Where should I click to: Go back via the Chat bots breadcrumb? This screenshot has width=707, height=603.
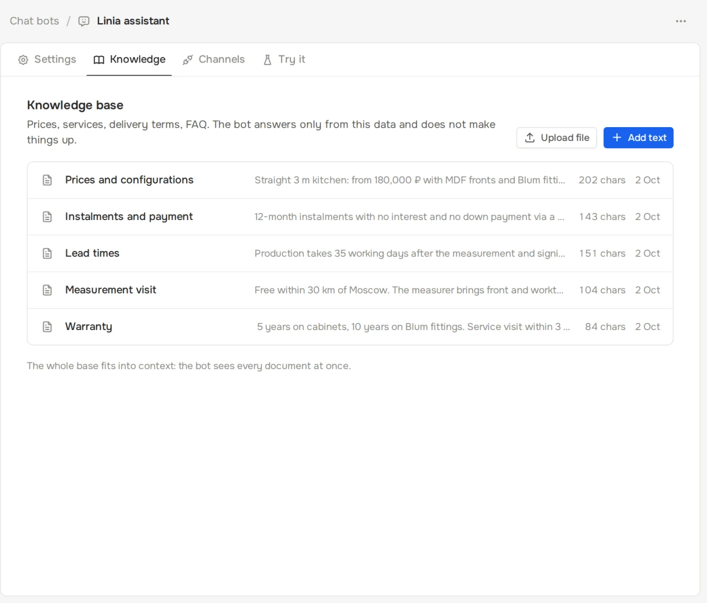34,21
